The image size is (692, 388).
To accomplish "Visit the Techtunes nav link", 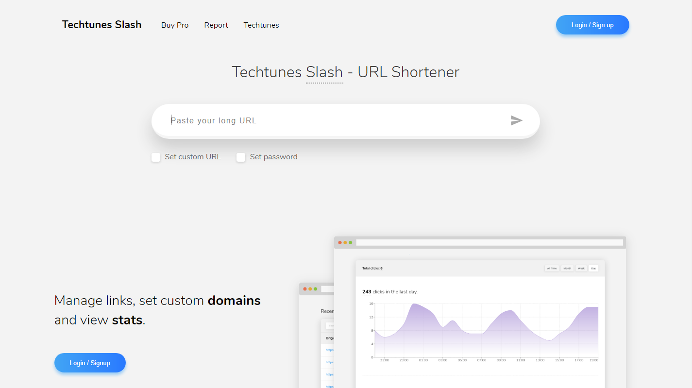I will click(261, 25).
